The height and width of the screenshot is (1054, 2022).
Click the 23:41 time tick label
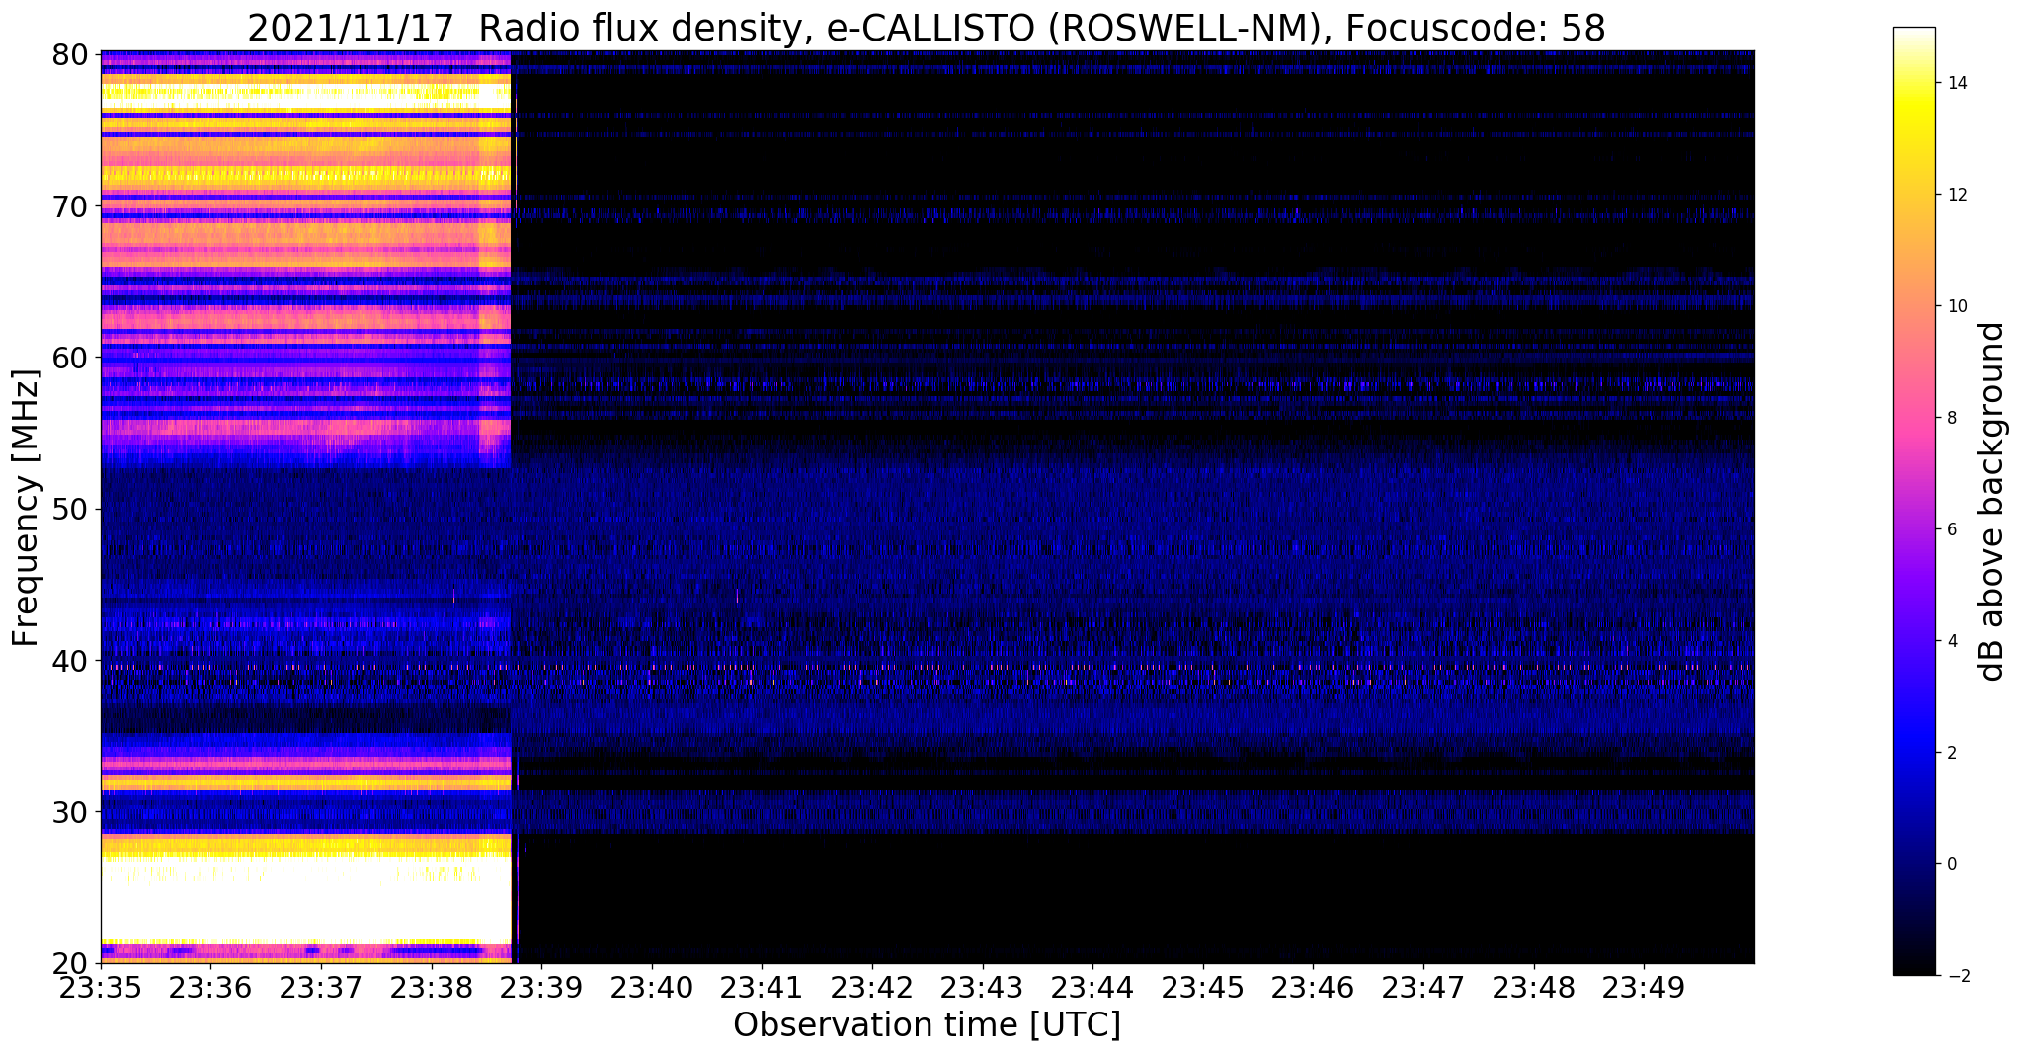pyautogui.click(x=762, y=987)
